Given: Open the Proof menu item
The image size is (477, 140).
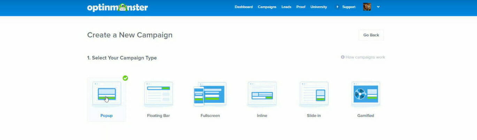Looking at the screenshot, I should 301,7.
